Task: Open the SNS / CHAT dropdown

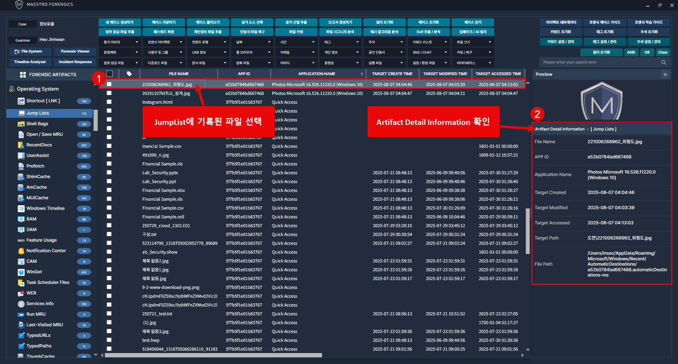Action: [429, 53]
